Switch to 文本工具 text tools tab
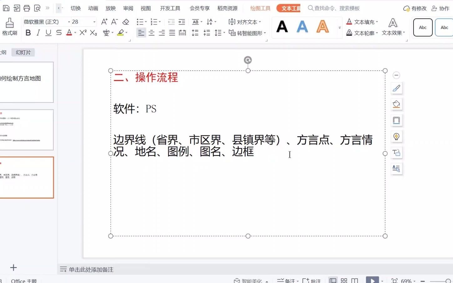 click(288, 8)
